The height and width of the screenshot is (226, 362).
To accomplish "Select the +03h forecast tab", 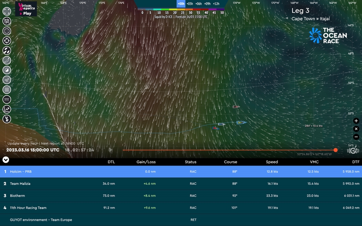I will [x=190, y=4].
